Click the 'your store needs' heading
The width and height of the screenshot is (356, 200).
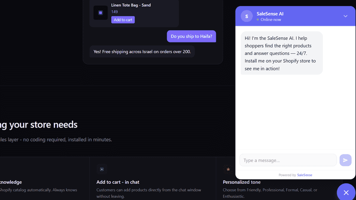[39, 125]
